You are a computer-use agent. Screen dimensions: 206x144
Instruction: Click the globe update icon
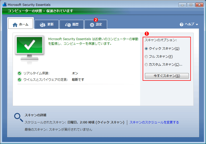coord(43,25)
